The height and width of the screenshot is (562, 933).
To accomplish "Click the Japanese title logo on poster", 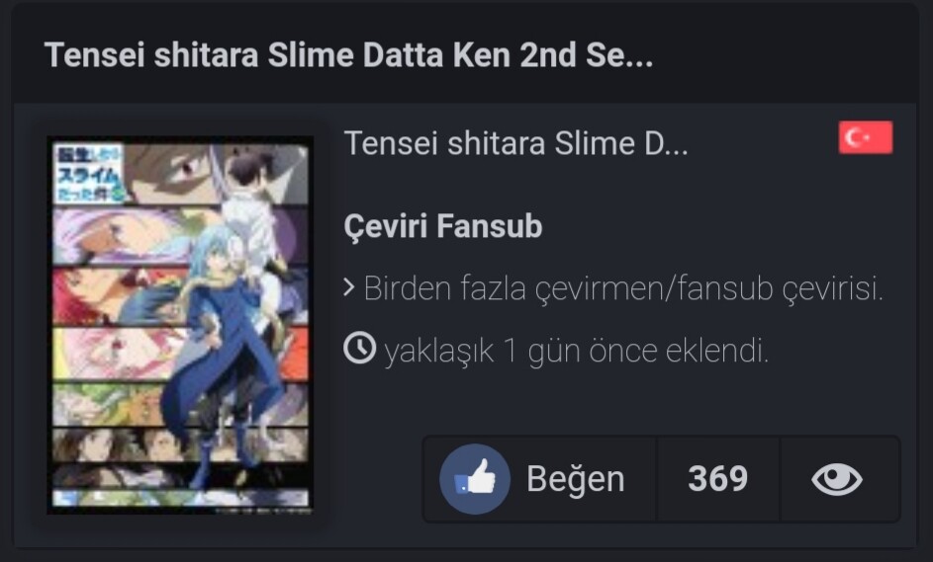I will [x=89, y=173].
